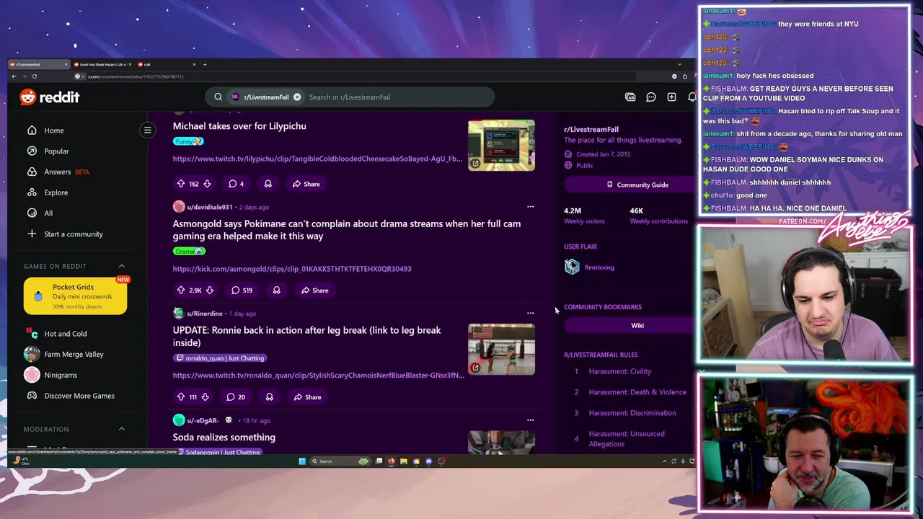Open u/Rinordine profile
The image size is (923, 519).
pos(205,314)
